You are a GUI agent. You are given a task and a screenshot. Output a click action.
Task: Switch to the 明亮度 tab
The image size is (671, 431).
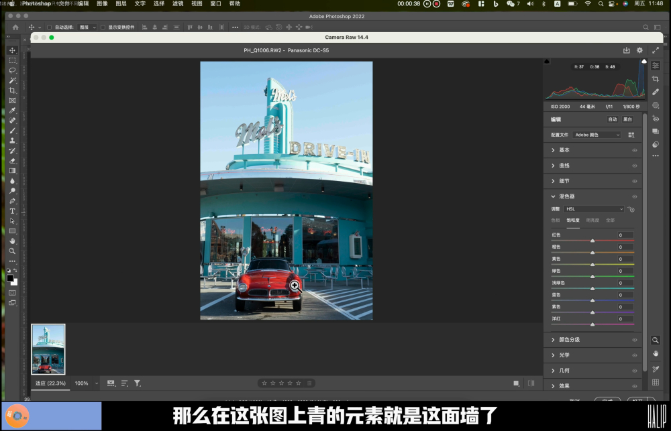pos(592,221)
